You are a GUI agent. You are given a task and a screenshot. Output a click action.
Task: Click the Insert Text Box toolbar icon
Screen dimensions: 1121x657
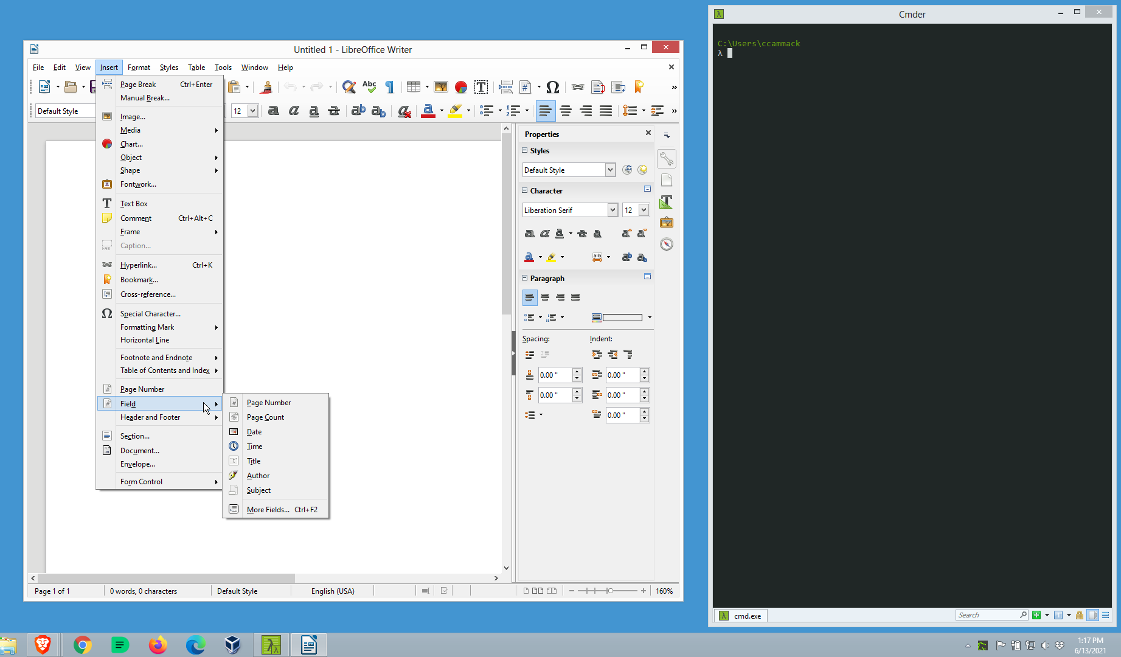point(481,87)
